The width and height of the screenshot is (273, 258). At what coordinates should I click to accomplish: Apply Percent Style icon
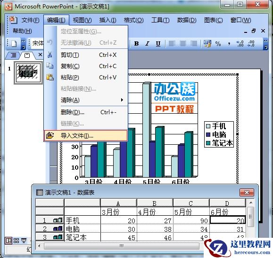(x=218, y=43)
